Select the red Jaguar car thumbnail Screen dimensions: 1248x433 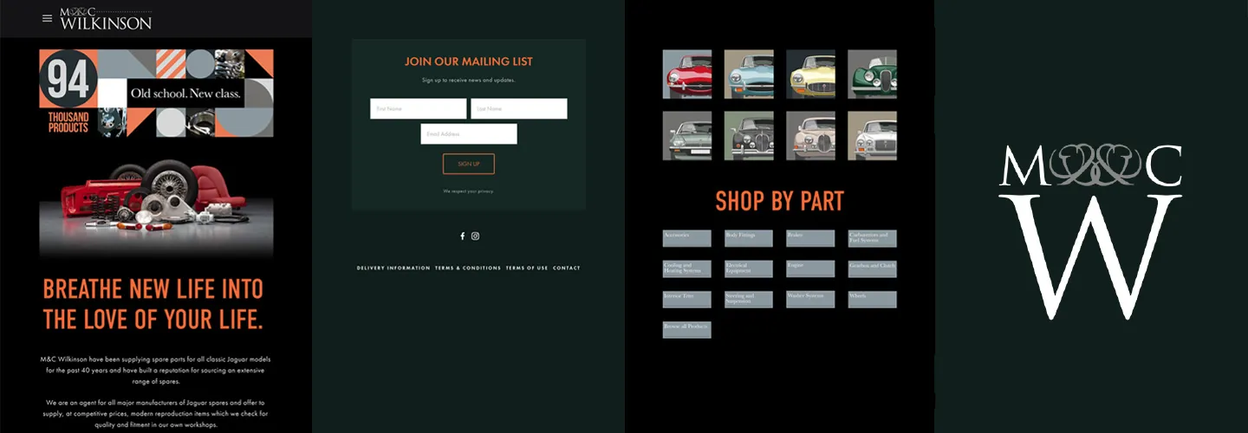[x=687, y=74]
